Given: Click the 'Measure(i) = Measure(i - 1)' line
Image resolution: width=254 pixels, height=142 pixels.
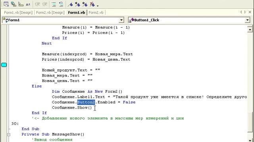Looking at the screenshot, I should 96,27.
